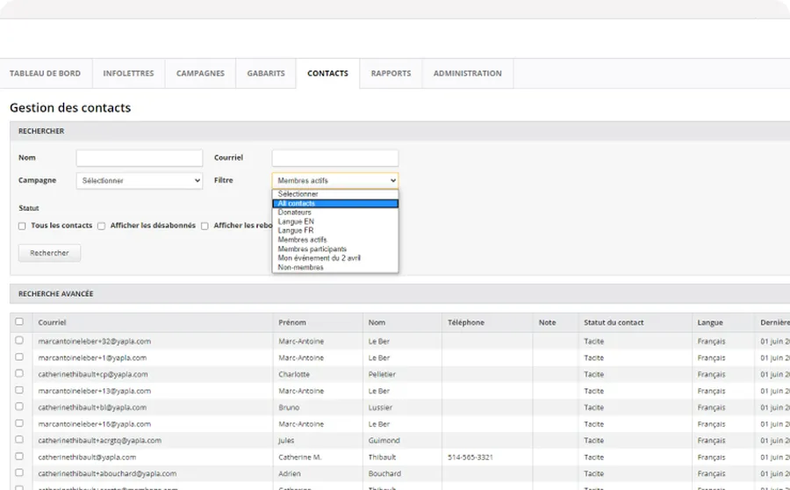This screenshot has width=790, height=490.
Task: Collapse the Filtre dropdown showing Membres actifs
Action: 334,181
